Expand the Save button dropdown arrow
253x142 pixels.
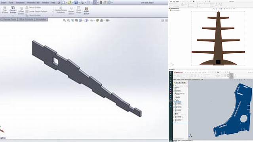coord(79,3)
